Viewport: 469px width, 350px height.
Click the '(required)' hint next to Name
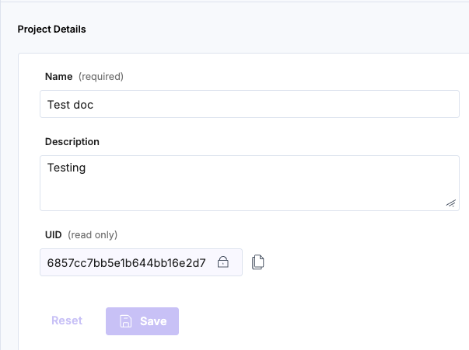click(101, 76)
